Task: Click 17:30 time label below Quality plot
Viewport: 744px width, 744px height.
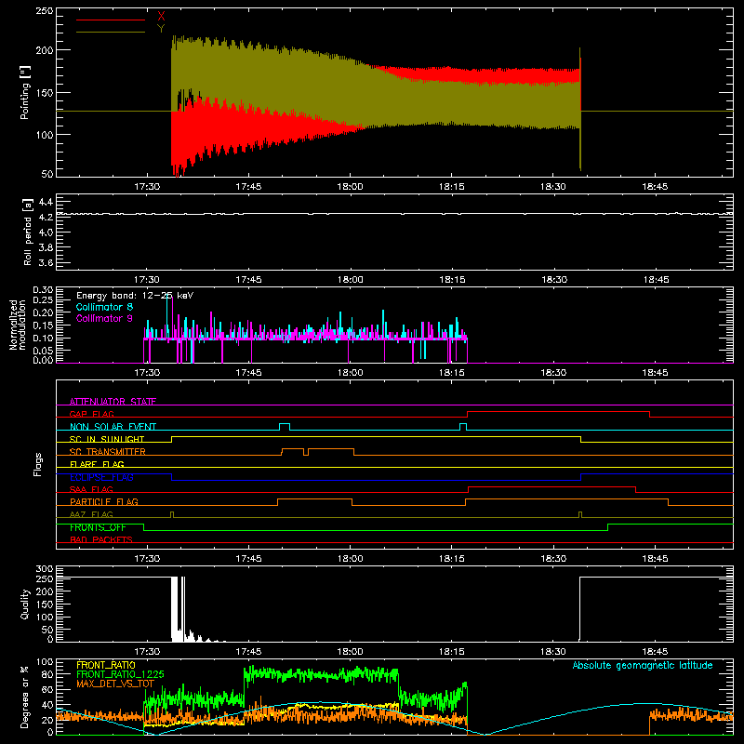Action: click(147, 652)
